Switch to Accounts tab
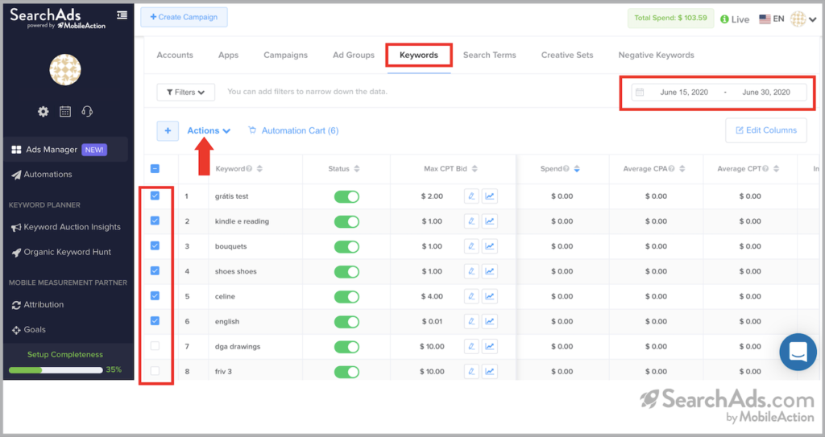Viewport: 825px width, 437px height. click(175, 56)
